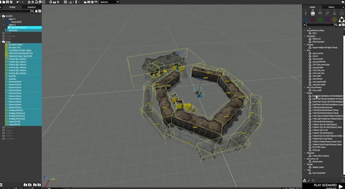Image resolution: width=345 pixels, height=189 pixels.
Task: Select the scaling widget tool
Action: pos(40,2)
